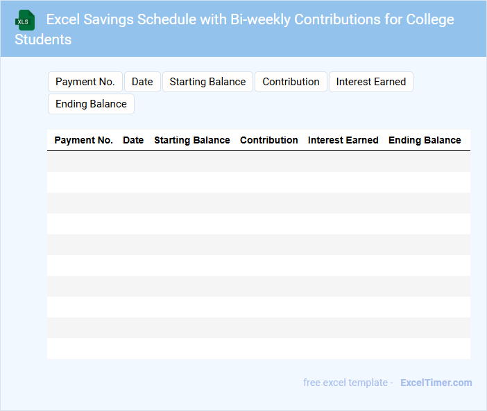The image size is (487, 411).
Task: Open the ExcelTimer.com link
Action: pyautogui.click(x=436, y=383)
